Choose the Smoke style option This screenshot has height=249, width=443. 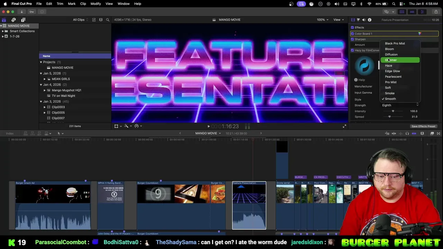click(400, 93)
